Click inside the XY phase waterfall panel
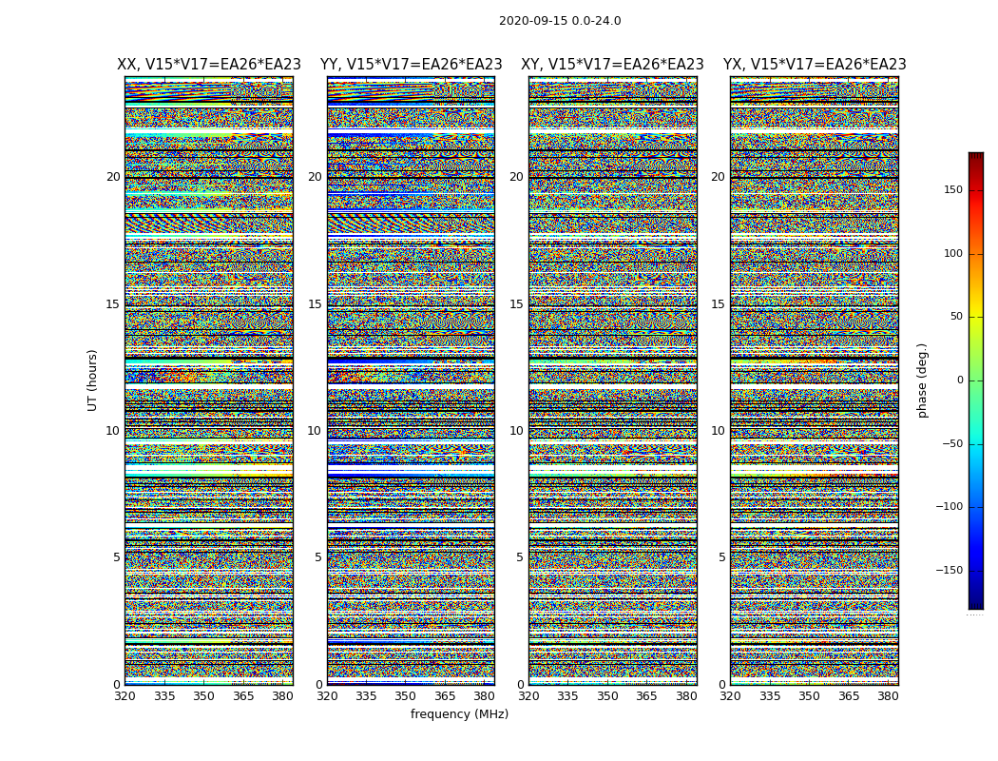Image resolution: width=998 pixels, height=761 pixels. point(613,380)
